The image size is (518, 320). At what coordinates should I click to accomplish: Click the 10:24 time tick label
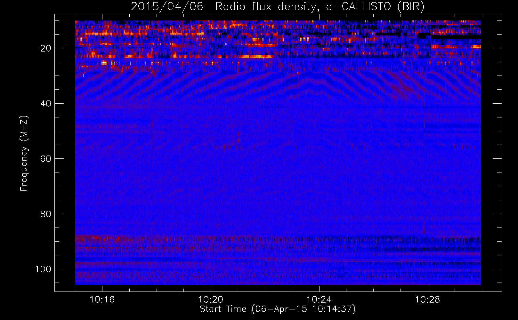319,300
